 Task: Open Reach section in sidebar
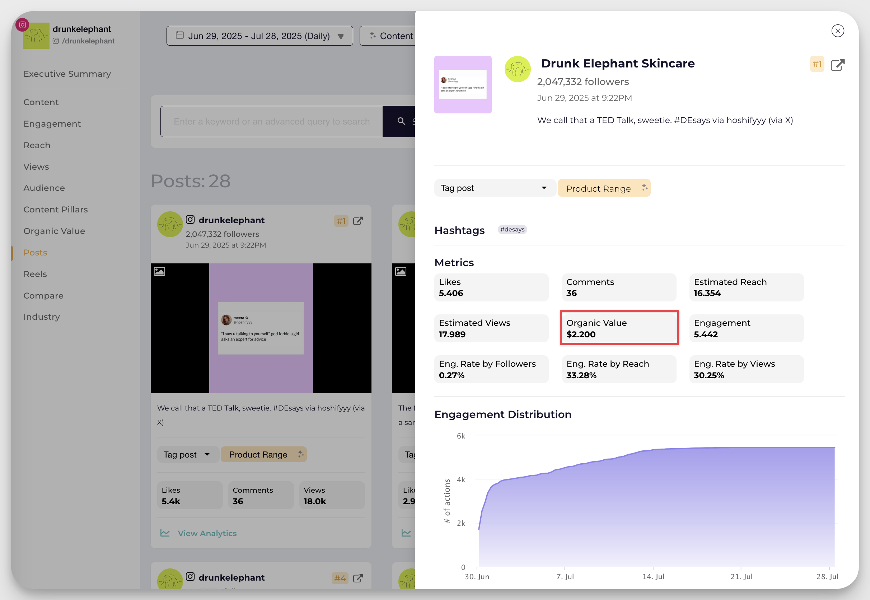coord(37,145)
